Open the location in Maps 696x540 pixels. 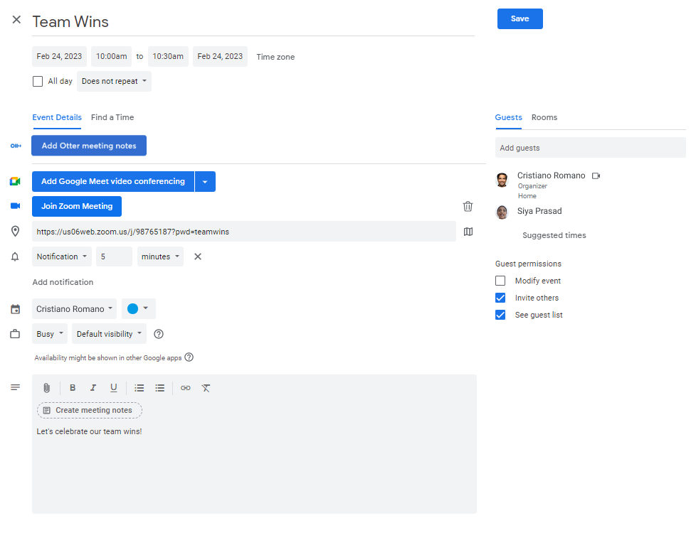click(x=468, y=231)
